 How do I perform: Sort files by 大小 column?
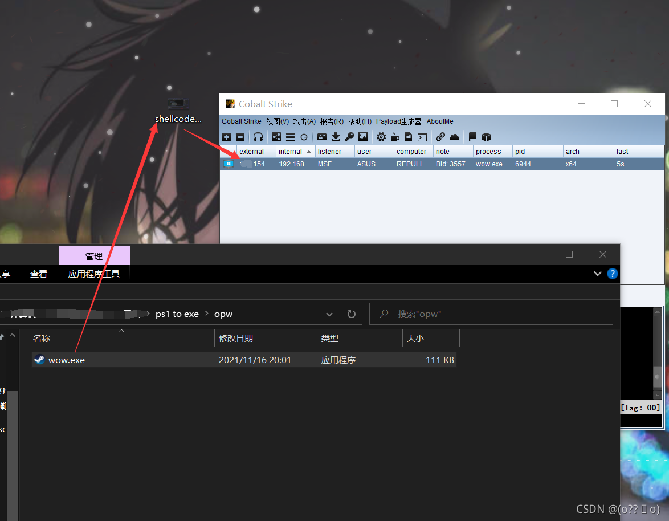click(x=431, y=339)
